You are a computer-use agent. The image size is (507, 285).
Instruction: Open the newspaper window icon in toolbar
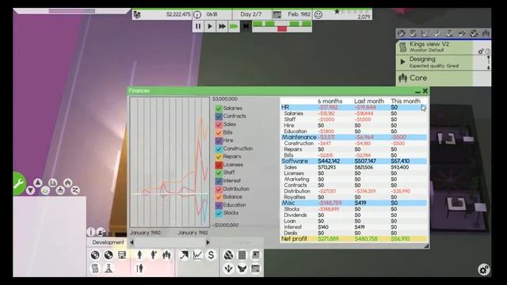point(255,255)
